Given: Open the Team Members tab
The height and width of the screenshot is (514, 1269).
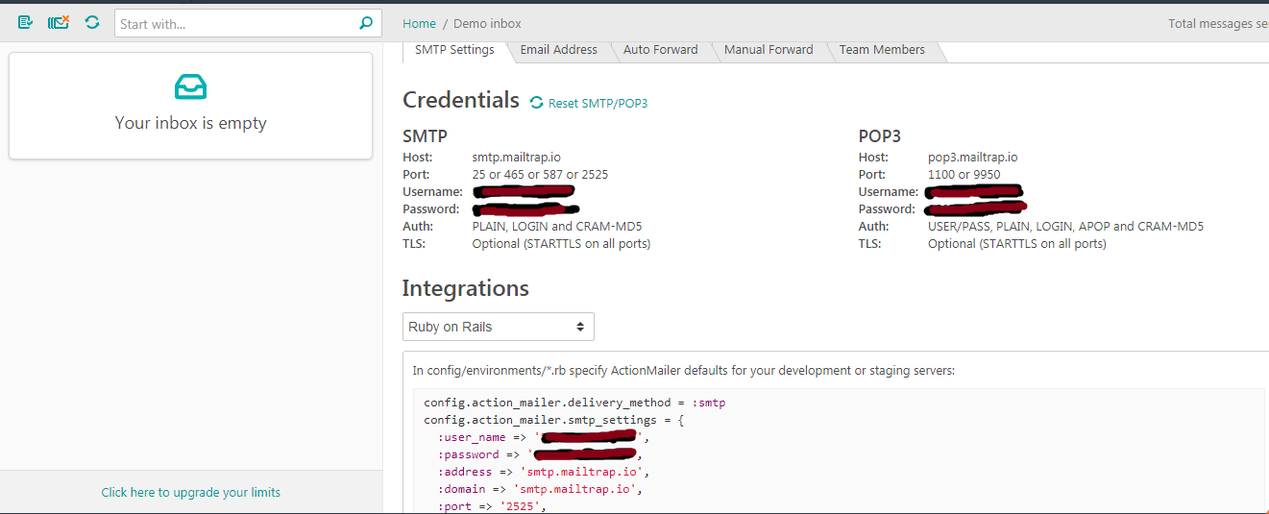Looking at the screenshot, I should point(882,50).
